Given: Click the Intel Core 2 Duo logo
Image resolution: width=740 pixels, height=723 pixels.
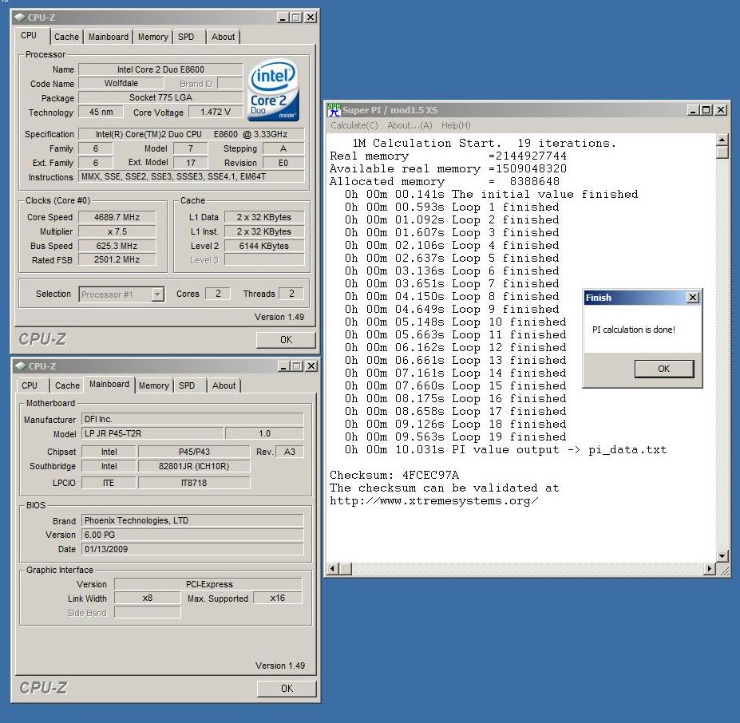Looking at the screenshot, I should (x=273, y=89).
